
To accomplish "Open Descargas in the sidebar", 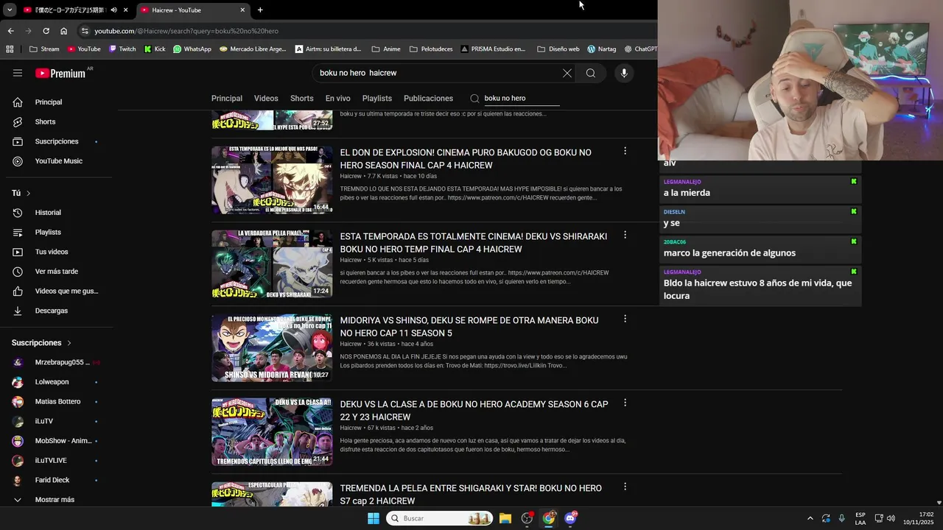I will point(52,311).
